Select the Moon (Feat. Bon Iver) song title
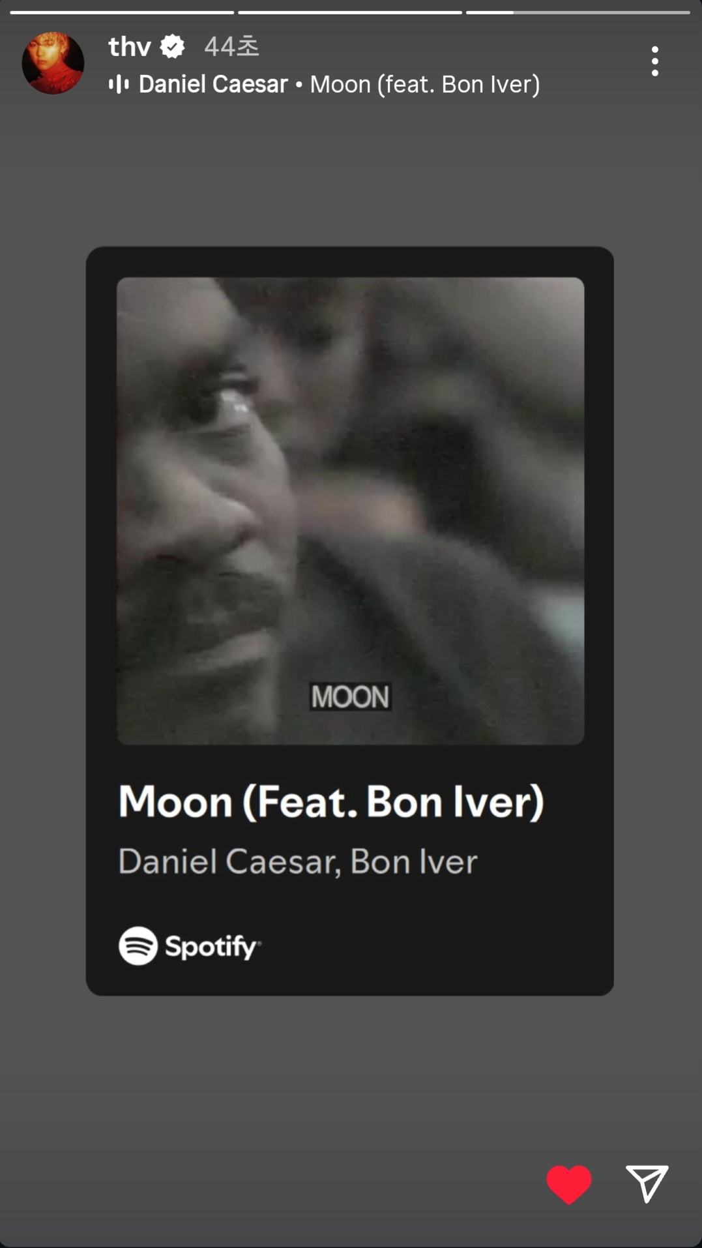 [x=331, y=801]
